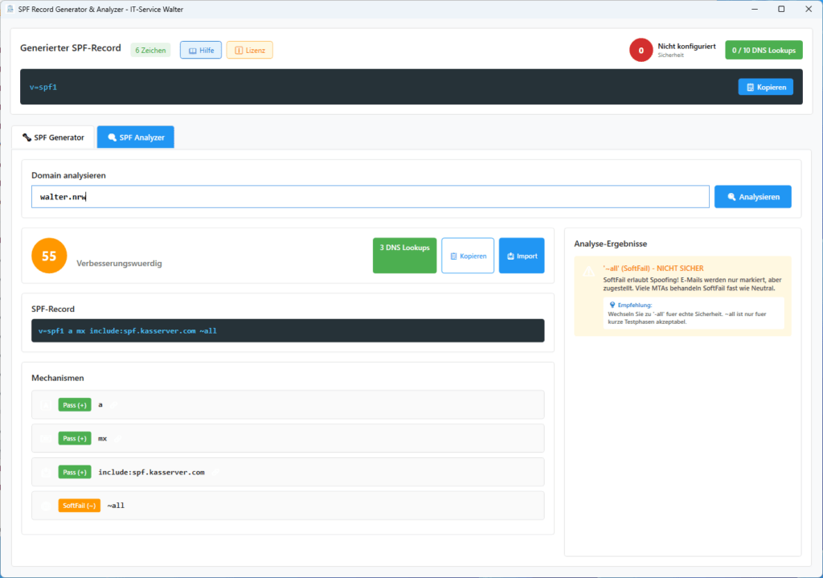Open the Hilfe help button
The image size is (823, 578).
click(x=200, y=50)
